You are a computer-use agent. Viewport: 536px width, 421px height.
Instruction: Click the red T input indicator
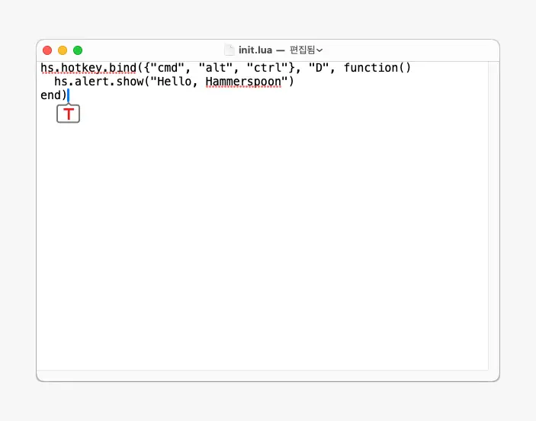pos(69,114)
